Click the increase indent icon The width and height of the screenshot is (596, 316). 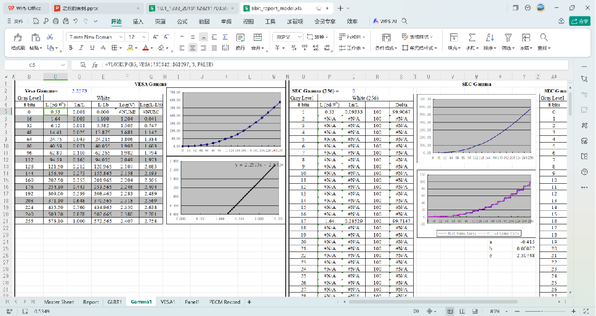click(225, 37)
